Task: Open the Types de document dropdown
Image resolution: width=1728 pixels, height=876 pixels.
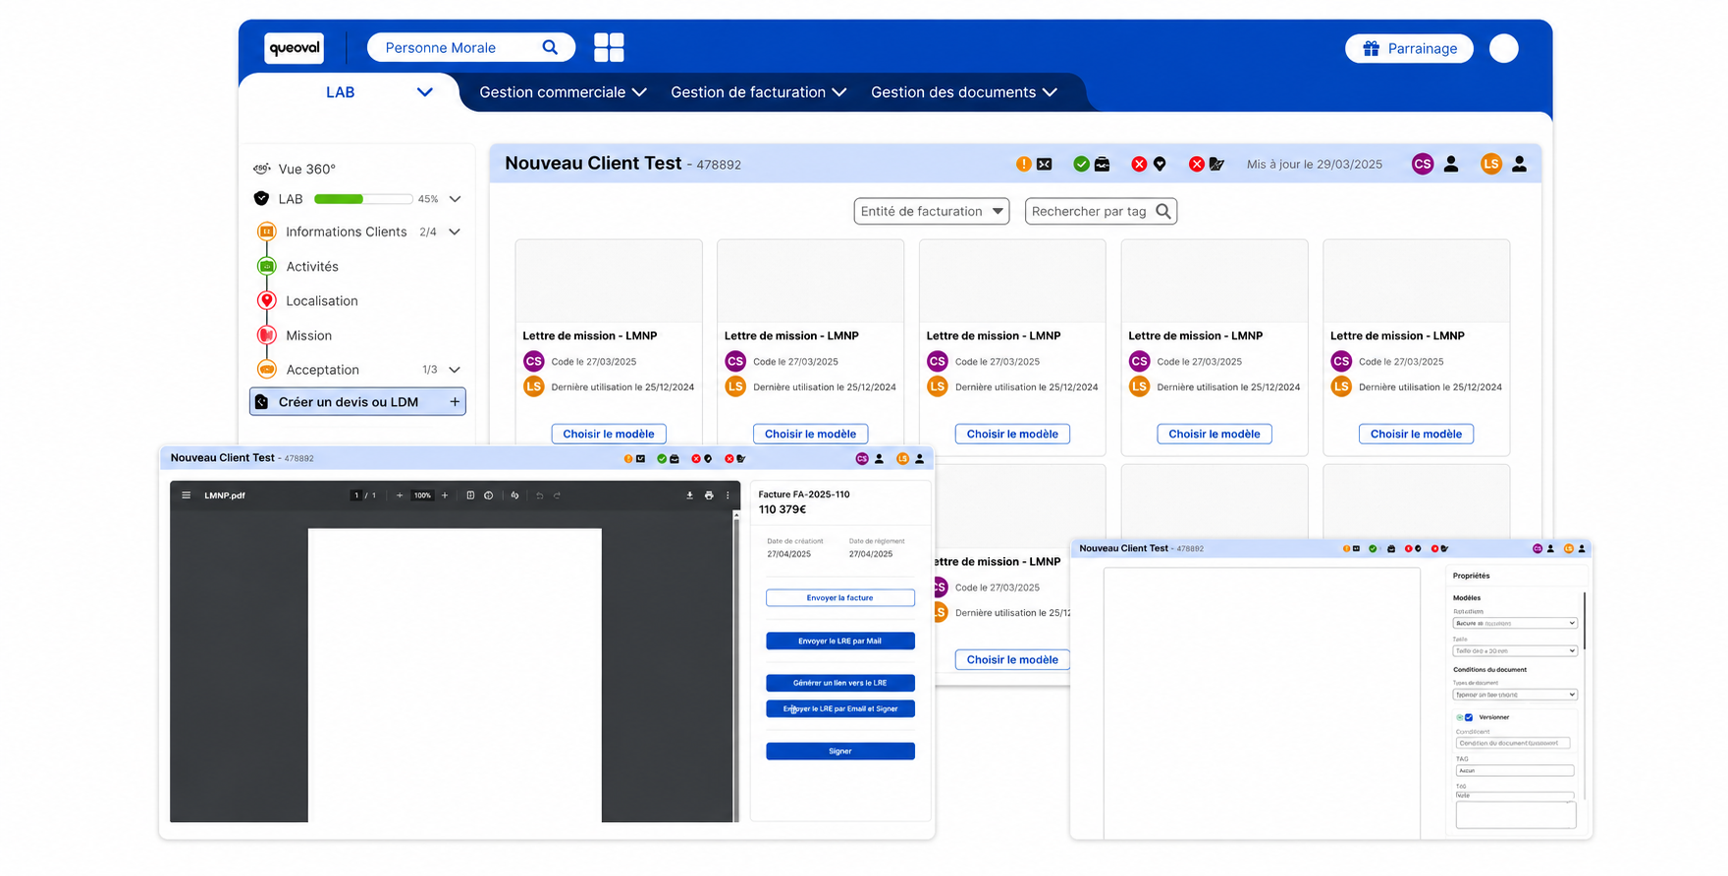Action: pos(1515,695)
